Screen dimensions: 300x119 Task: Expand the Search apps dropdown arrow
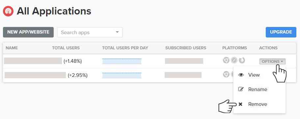click(x=117, y=32)
